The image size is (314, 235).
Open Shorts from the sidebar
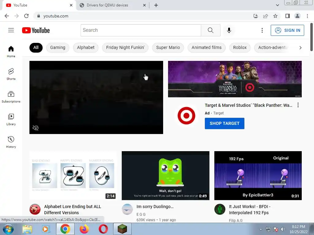[11, 74]
